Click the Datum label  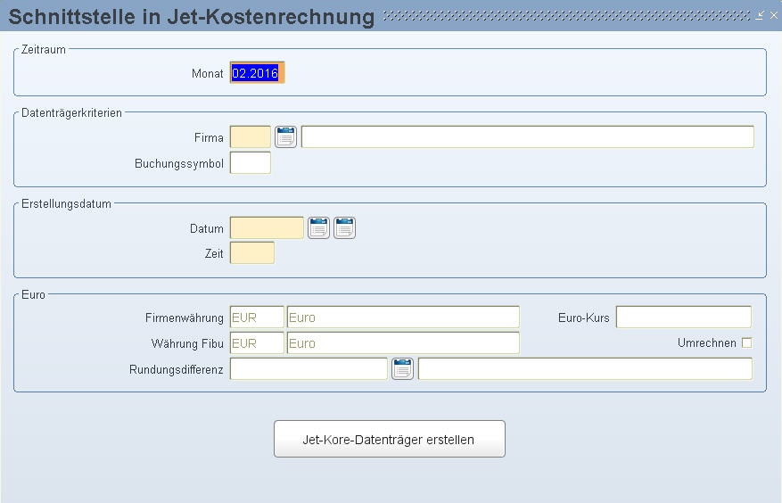coord(207,228)
